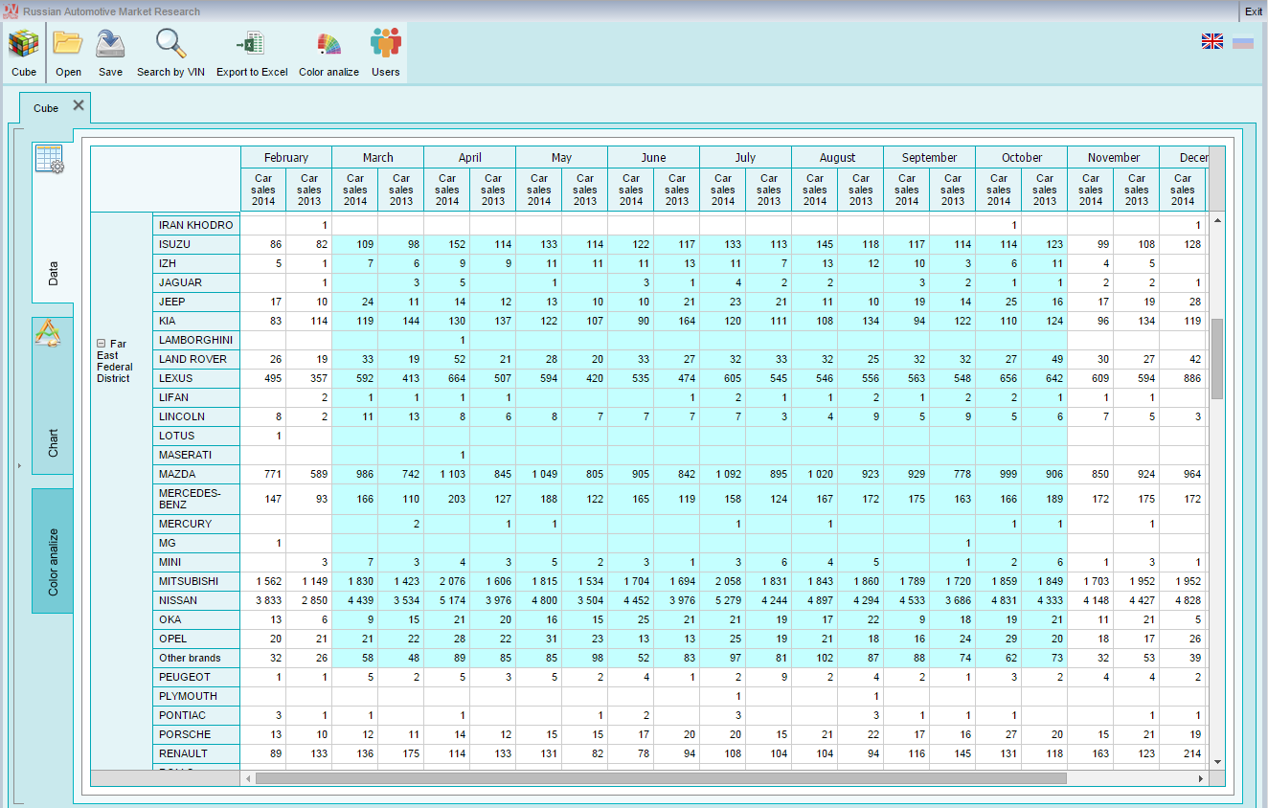Select the March column header
This screenshot has height=808, width=1268.
(378, 157)
